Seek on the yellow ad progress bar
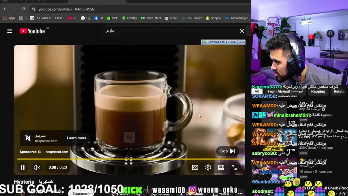Viewport: 348px width, 196px height. click(129, 159)
